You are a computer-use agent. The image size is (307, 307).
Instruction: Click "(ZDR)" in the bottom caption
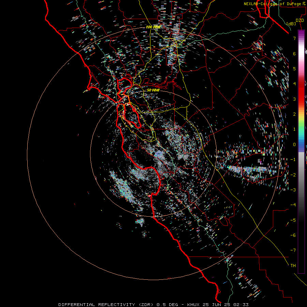[146, 305]
